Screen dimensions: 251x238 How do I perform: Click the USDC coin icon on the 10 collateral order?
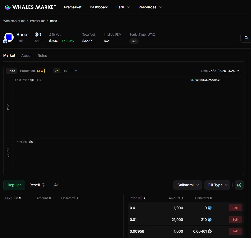(210, 208)
